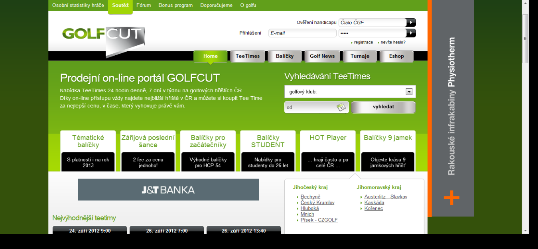Open Balíčky pro začátečníky card

click(208, 151)
